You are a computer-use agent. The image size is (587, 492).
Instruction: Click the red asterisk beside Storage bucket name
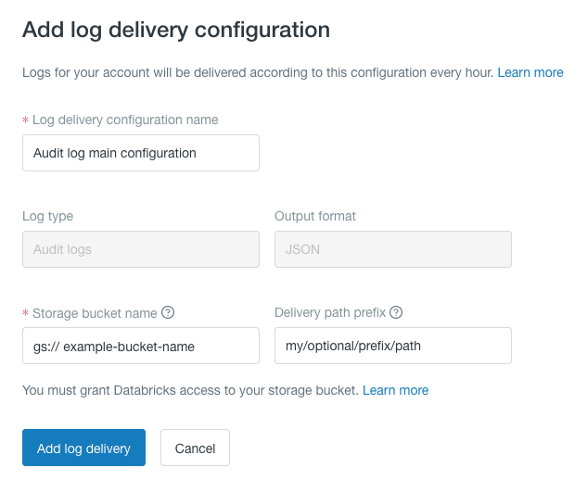click(x=25, y=313)
